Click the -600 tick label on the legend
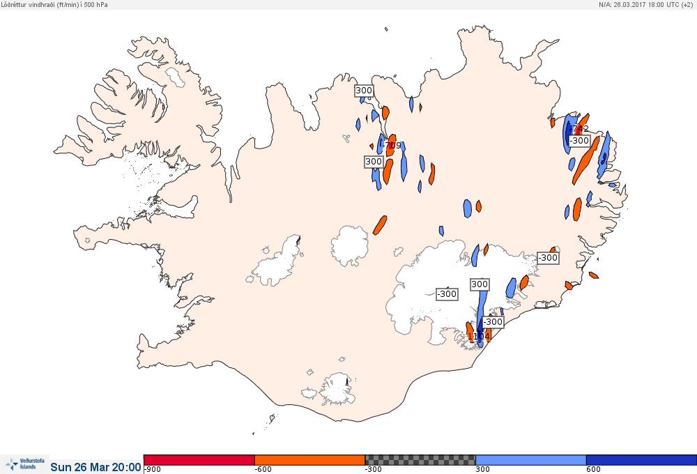 tap(263, 469)
